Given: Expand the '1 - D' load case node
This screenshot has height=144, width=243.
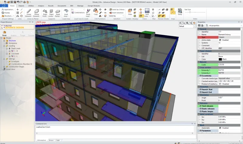Looking at the screenshot, I should click(x=10, y=51).
